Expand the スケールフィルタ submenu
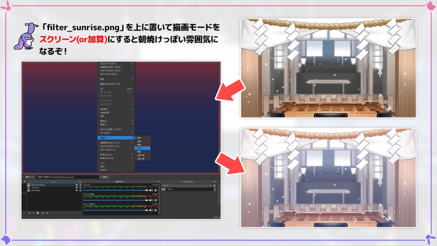 [x=116, y=133]
